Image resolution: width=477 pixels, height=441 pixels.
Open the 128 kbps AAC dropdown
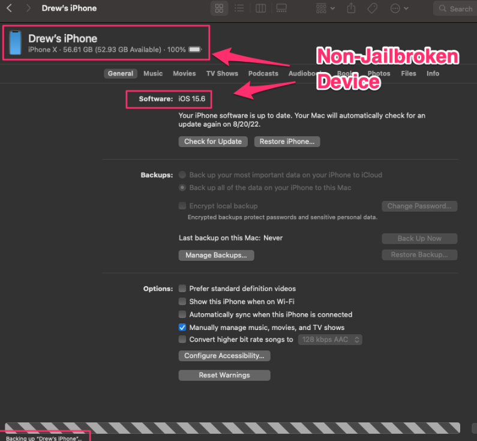[330, 340]
